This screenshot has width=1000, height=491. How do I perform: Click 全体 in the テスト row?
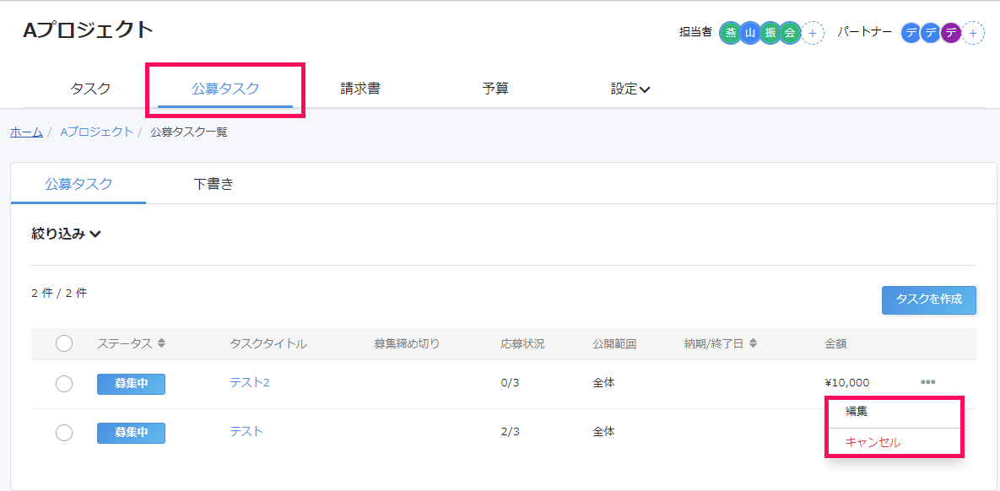pyautogui.click(x=603, y=431)
